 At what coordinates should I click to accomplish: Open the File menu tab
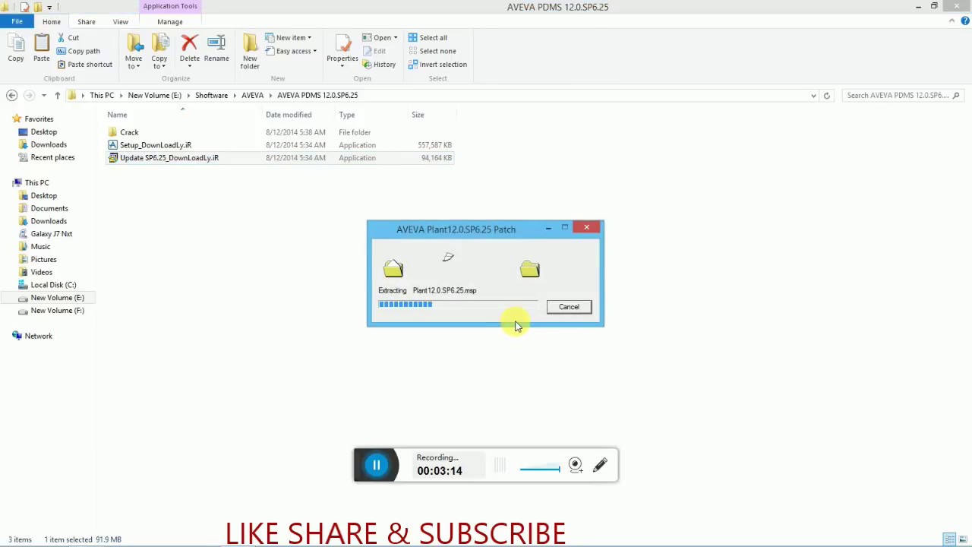17,21
